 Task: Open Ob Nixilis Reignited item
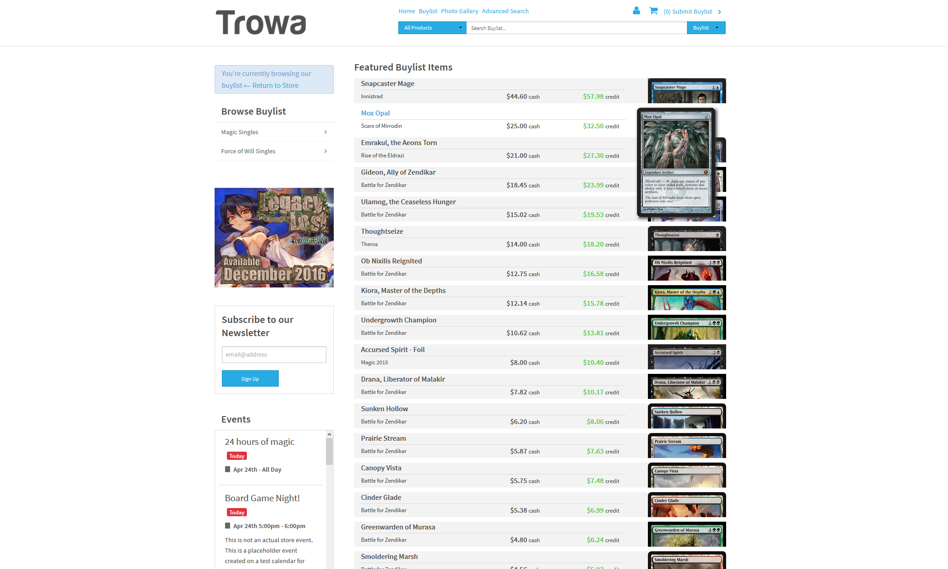coord(391,261)
